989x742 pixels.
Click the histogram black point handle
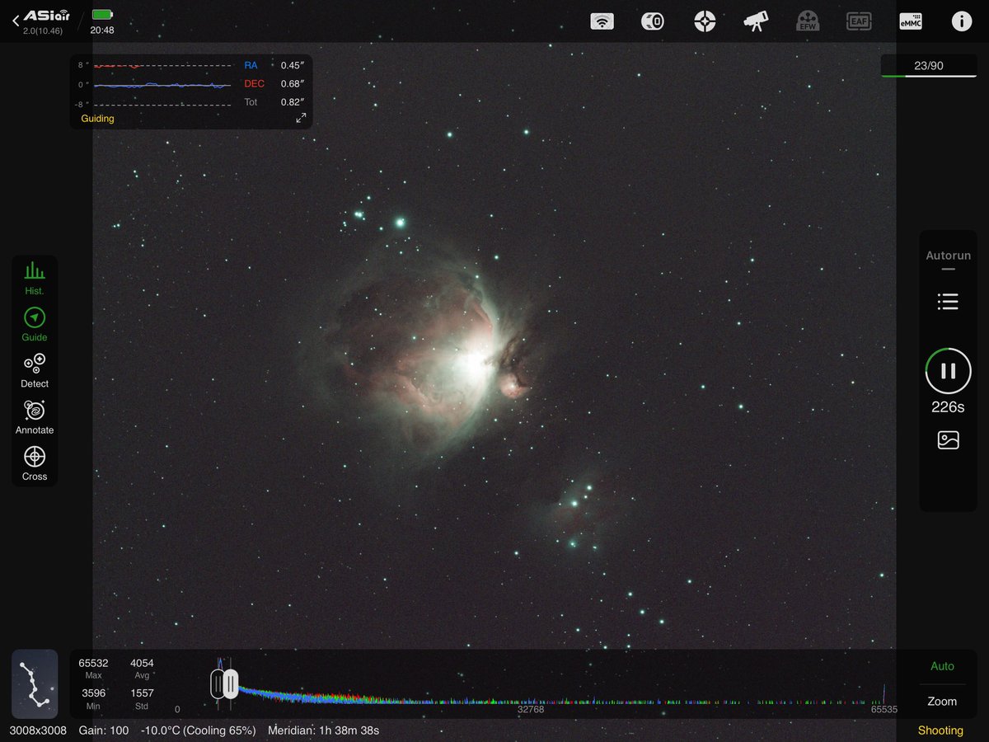pyautogui.click(x=218, y=683)
